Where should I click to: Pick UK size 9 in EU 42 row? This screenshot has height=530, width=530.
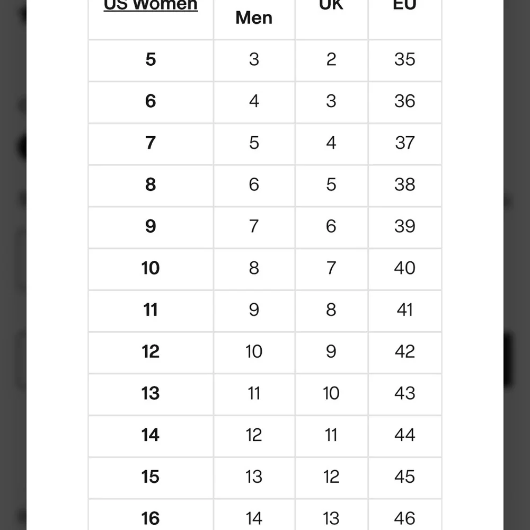click(331, 351)
